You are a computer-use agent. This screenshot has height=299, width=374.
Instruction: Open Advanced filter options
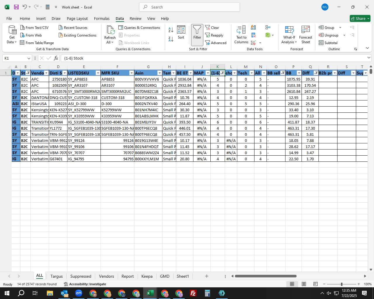tap(216, 43)
